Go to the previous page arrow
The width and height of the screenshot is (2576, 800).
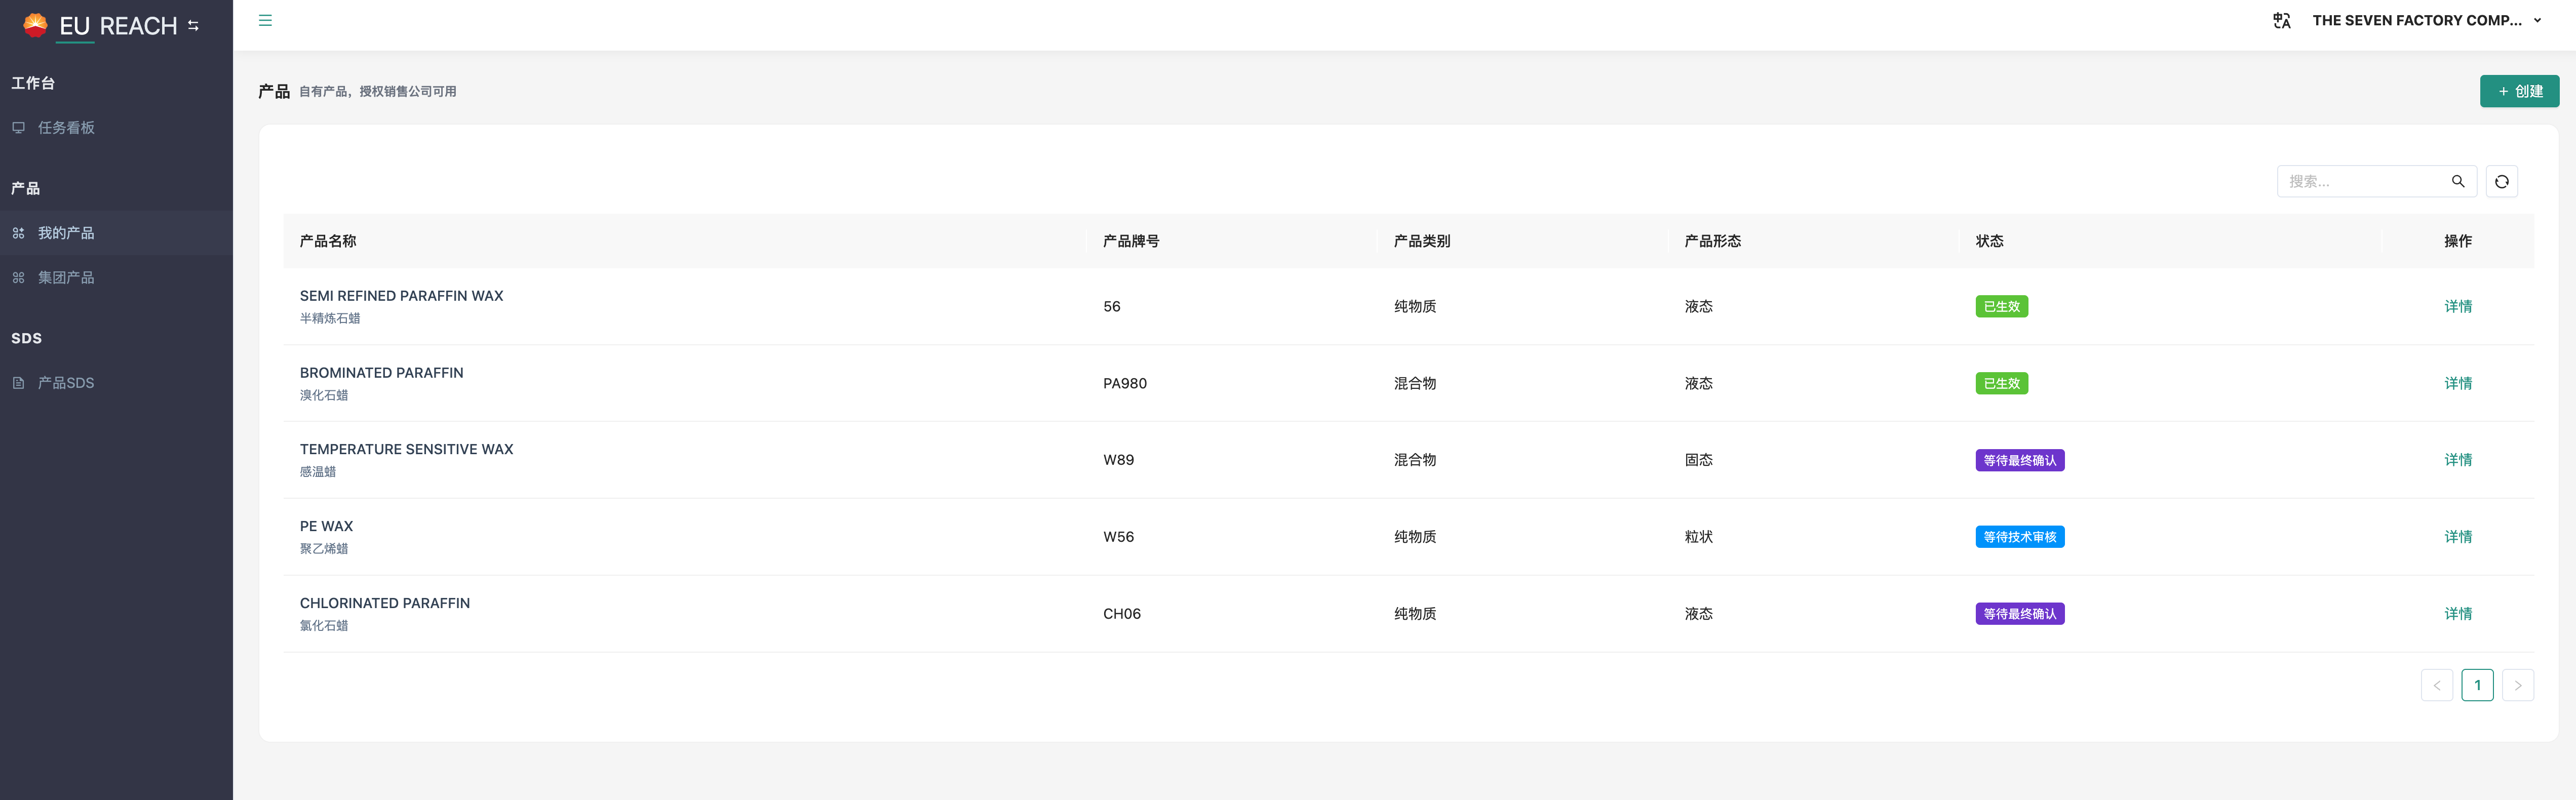[x=2436, y=685]
